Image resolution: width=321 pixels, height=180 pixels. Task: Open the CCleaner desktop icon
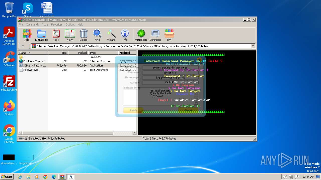9,59
